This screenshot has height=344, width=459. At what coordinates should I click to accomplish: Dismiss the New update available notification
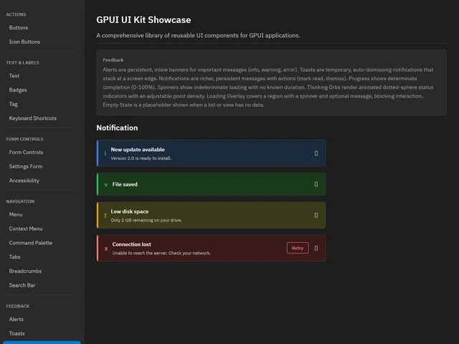(x=316, y=153)
